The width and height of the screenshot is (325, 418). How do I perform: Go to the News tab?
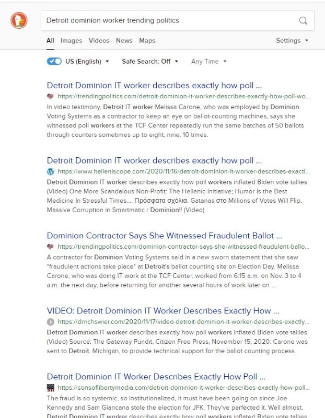124,40
